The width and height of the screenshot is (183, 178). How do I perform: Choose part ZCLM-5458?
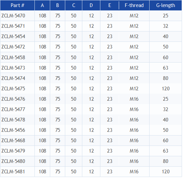[13, 58]
